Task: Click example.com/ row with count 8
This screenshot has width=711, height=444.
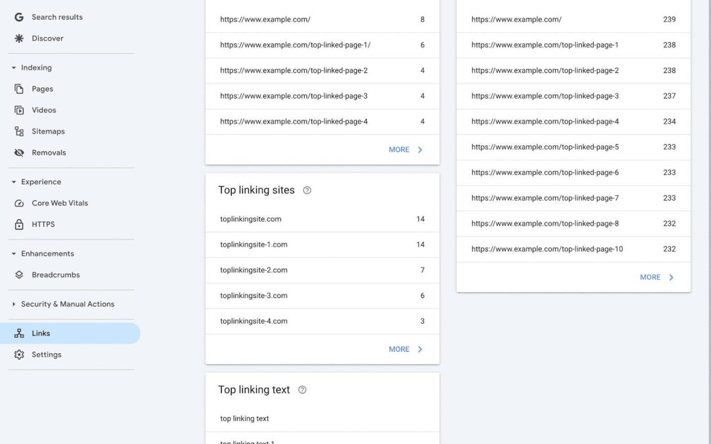Action: click(323, 20)
